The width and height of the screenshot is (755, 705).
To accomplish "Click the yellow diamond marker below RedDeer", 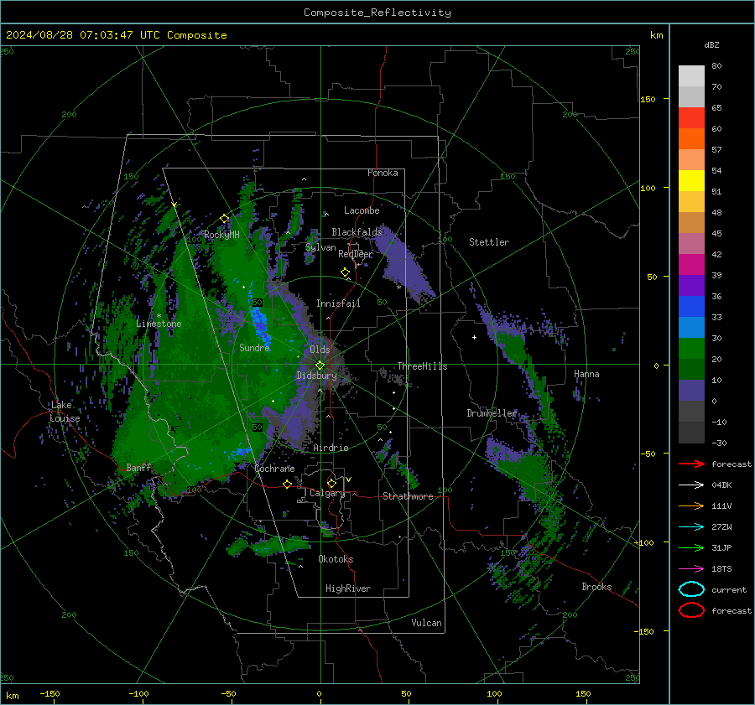I will pos(346,272).
